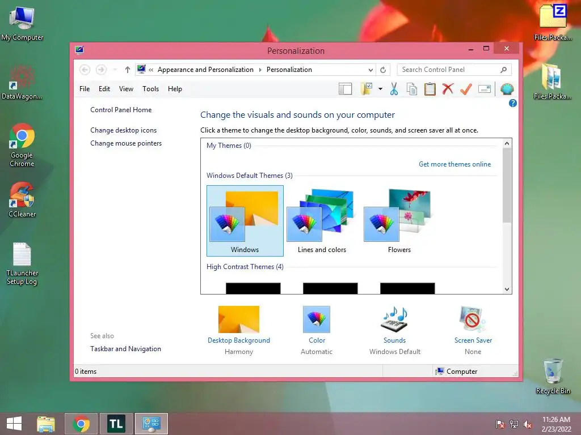Go to Control Panel Home

point(121,110)
